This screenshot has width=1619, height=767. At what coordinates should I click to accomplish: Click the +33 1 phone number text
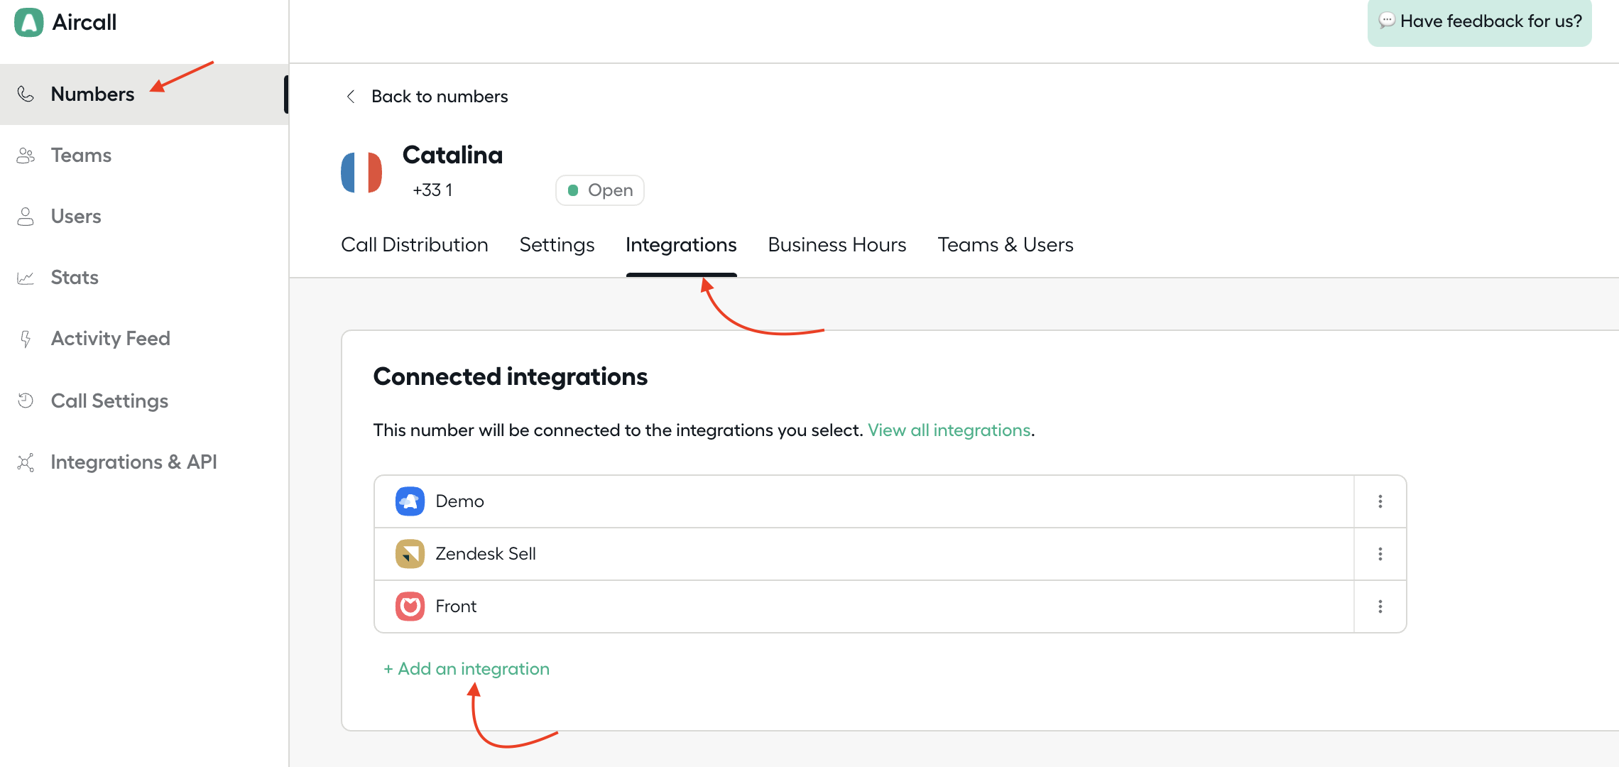(432, 190)
